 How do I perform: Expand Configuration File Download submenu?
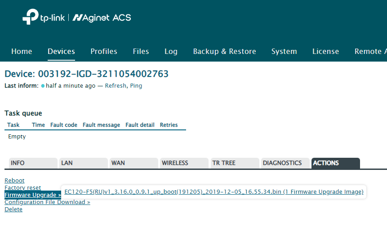tap(47, 202)
